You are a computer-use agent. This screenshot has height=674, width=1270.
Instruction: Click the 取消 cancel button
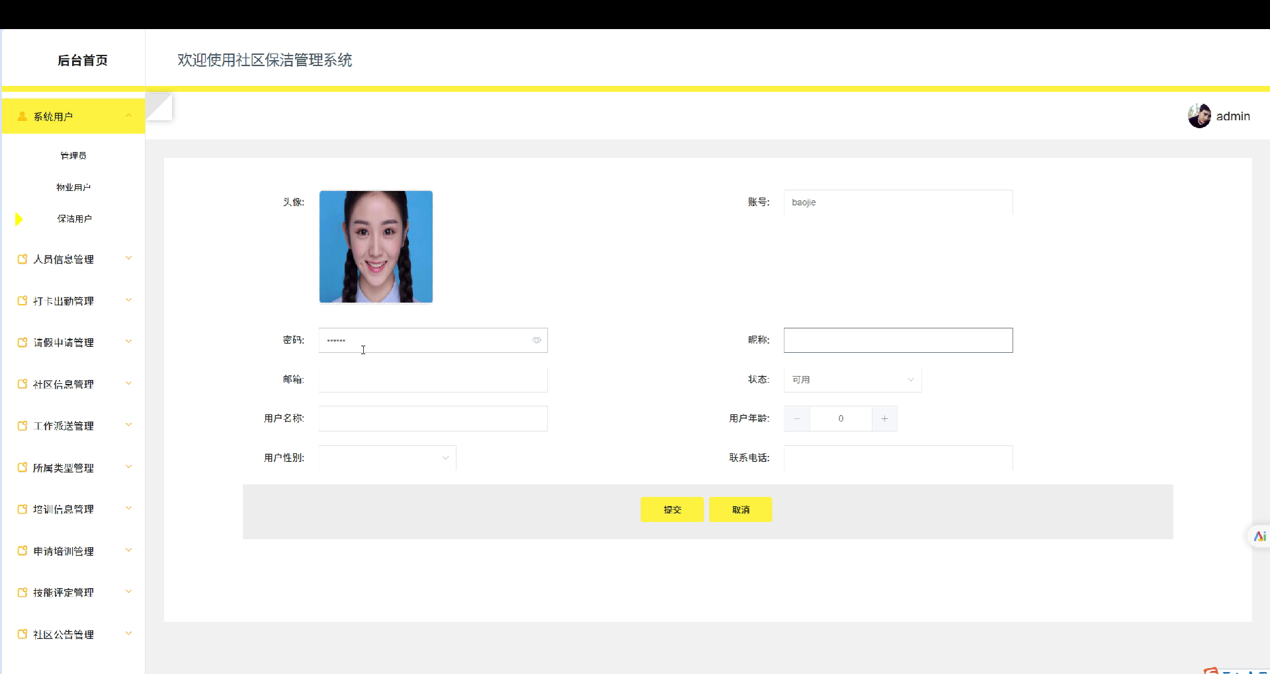point(741,509)
